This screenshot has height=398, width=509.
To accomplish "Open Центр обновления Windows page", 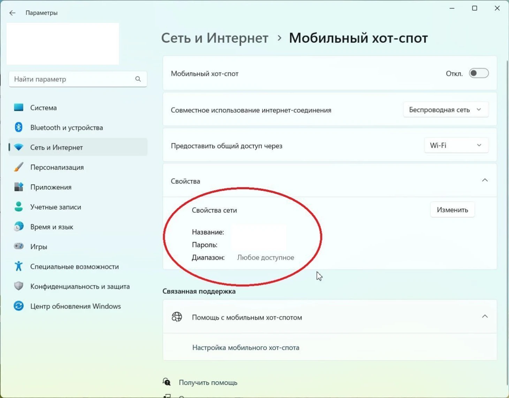I will 78,306.
